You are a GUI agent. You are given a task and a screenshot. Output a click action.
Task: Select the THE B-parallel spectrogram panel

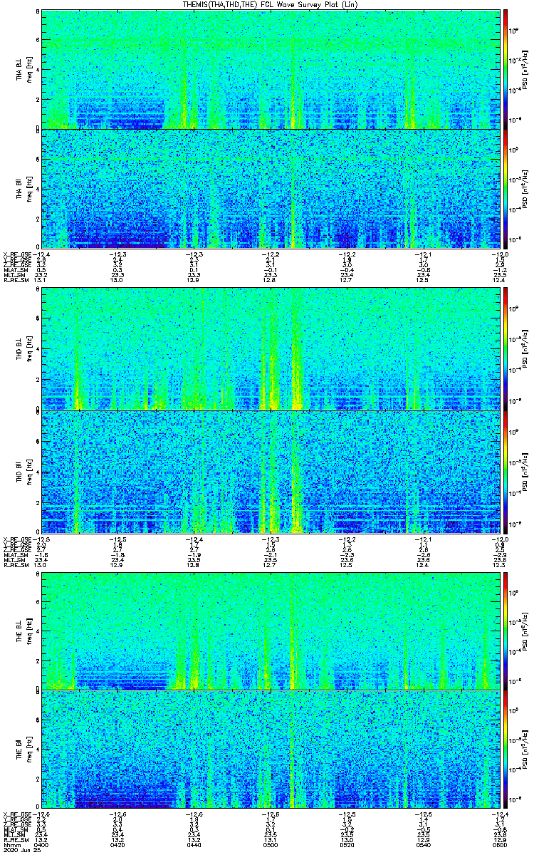(271, 749)
